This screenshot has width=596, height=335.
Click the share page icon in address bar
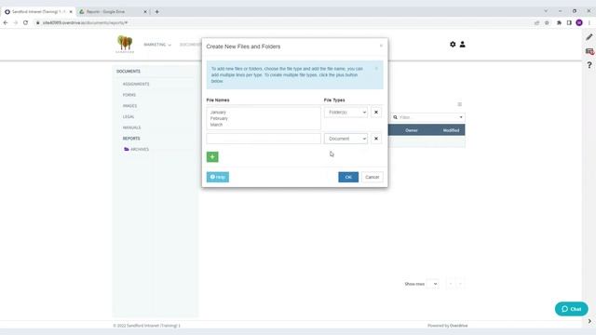[536, 22]
